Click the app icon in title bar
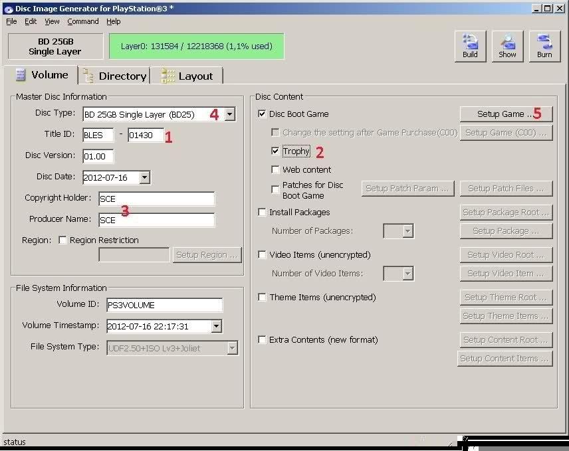Screen dimensions: 569x451 point(9,9)
